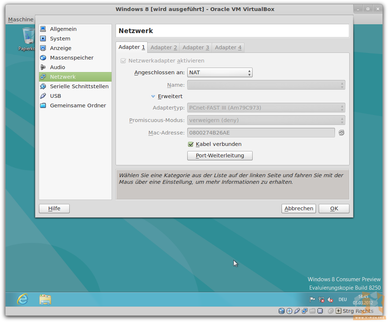Image resolution: width=388 pixels, height=322 pixels.
Task: Open the Action Center flag icon
Action: (x=312, y=300)
